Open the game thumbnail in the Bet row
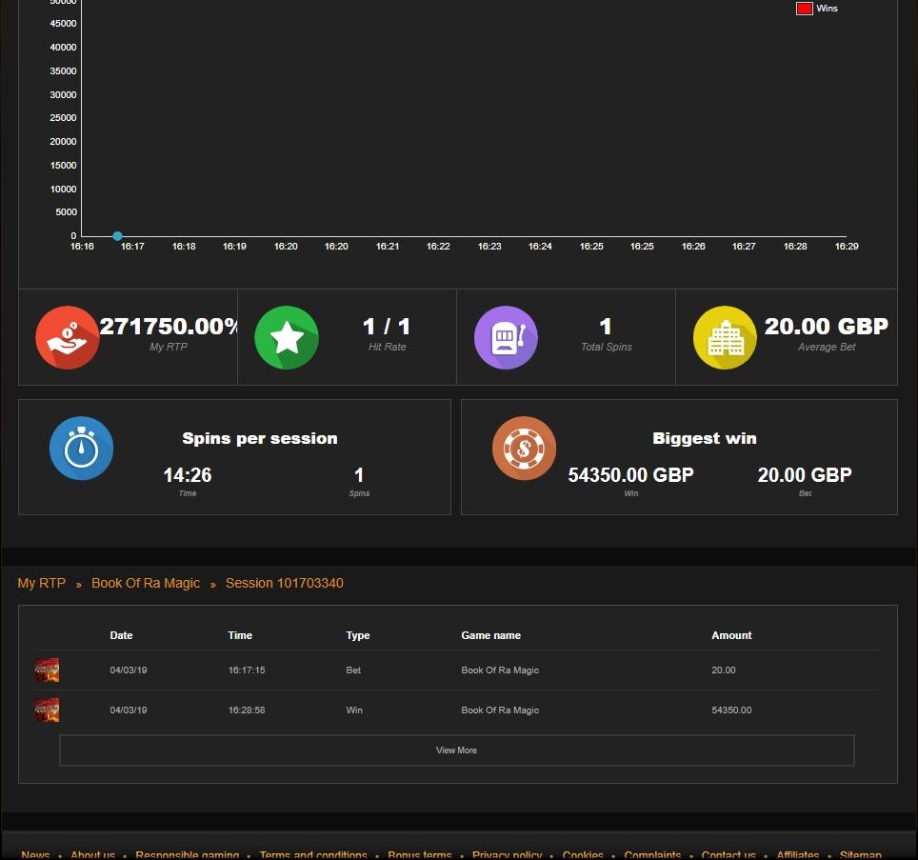 (x=47, y=670)
